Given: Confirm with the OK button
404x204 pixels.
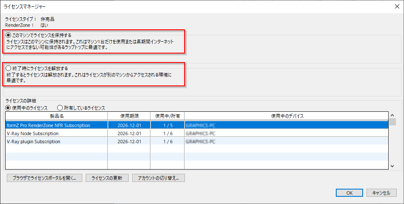Looking at the screenshot, I should [x=349, y=193].
